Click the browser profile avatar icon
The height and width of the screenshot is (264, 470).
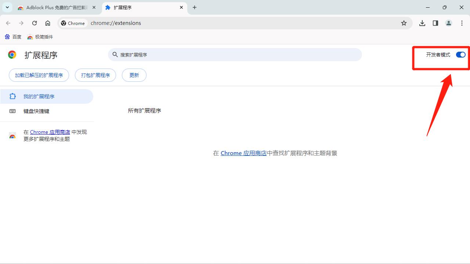(x=448, y=23)
